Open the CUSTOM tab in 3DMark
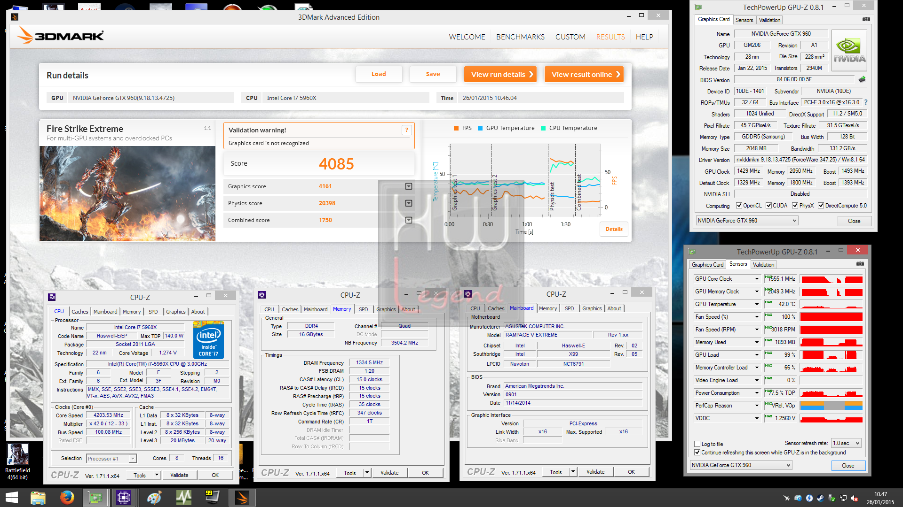The height and width of the screenshot is (507, 903). coord(570,37)
